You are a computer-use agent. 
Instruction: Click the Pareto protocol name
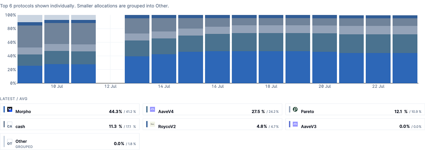point(307,112)
